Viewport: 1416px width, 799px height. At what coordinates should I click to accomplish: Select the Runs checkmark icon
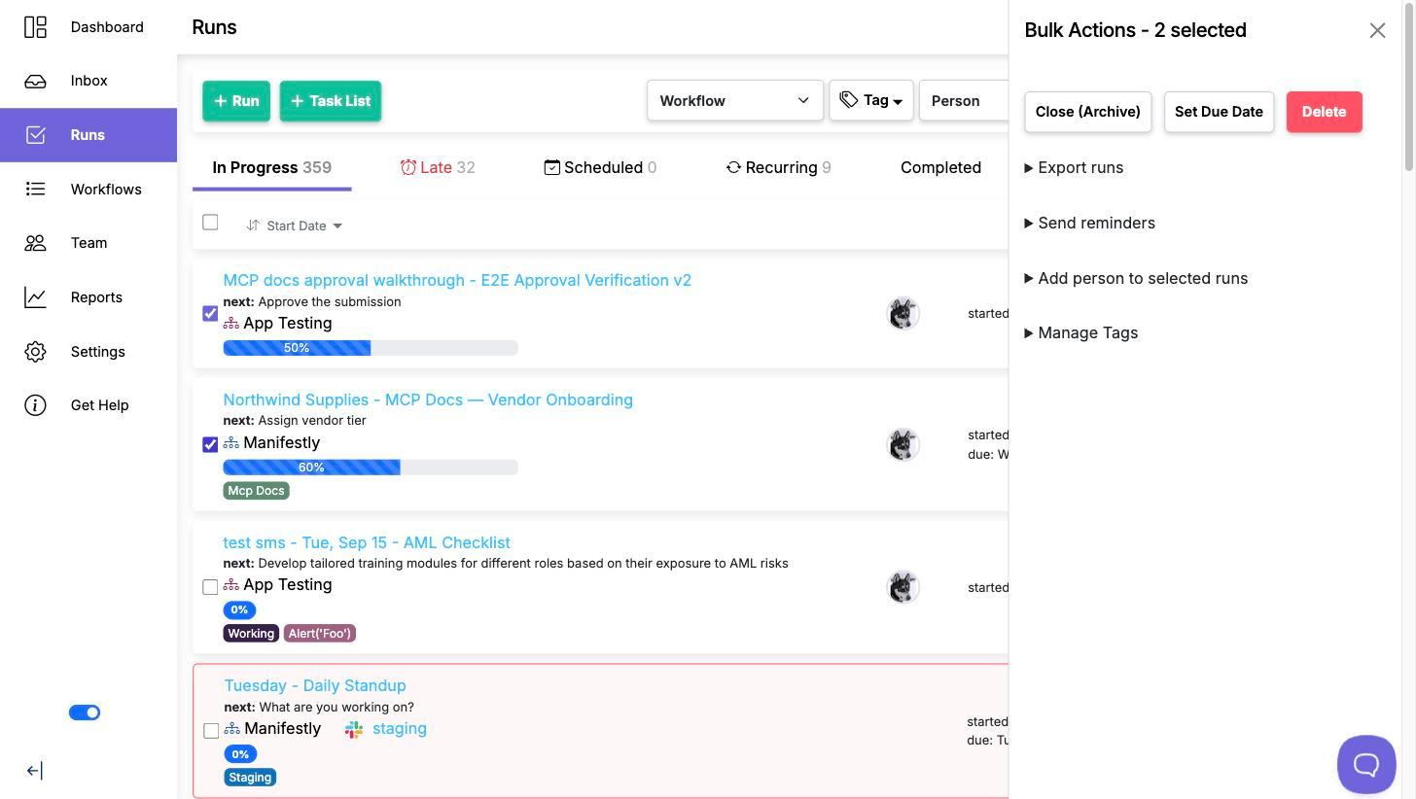coord(35,135)
